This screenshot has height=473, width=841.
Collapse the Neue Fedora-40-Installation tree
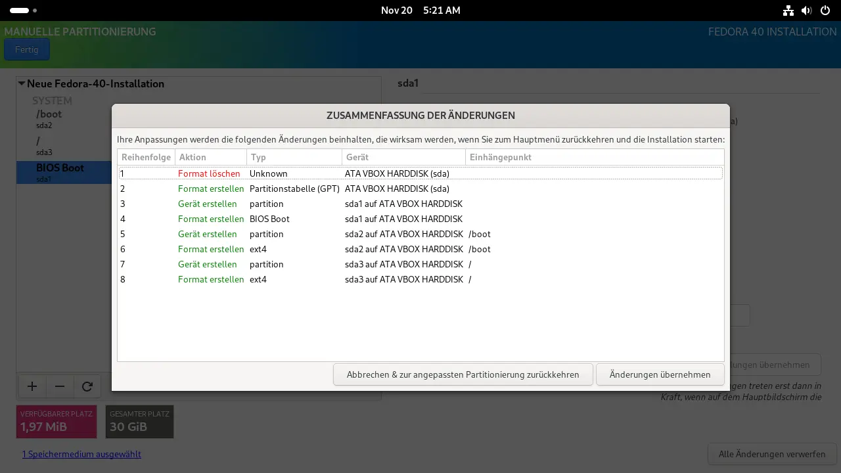(22, 84)
